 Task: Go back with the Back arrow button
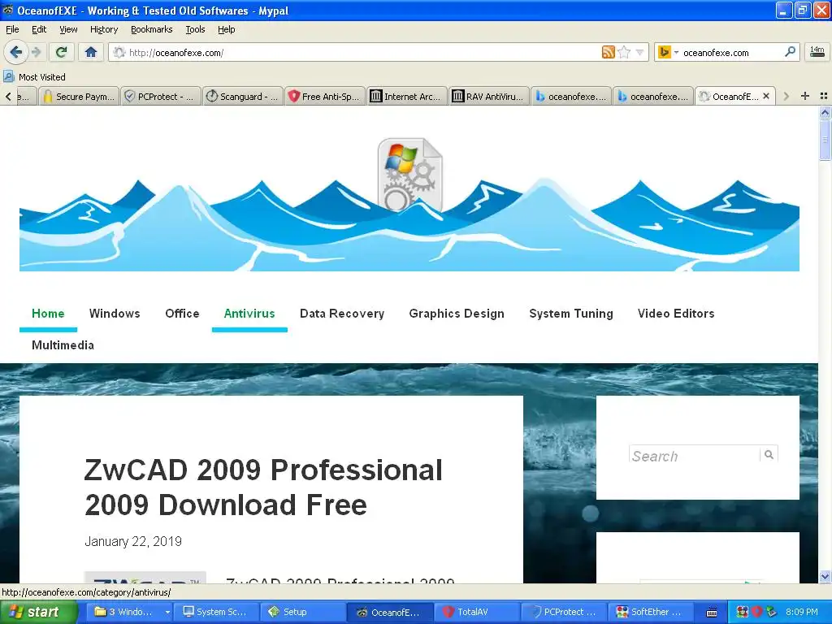coord(16,52)
